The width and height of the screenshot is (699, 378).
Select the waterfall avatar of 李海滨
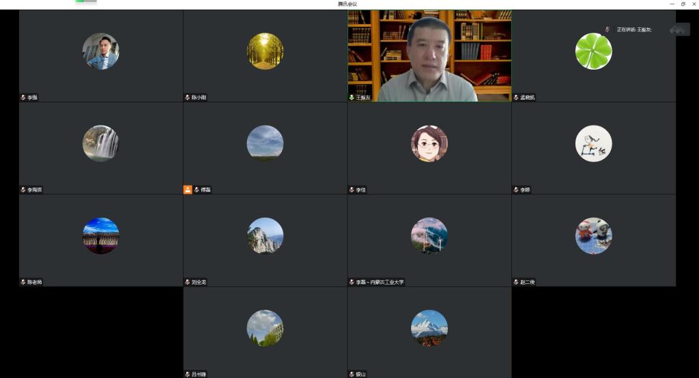(100, 143)
